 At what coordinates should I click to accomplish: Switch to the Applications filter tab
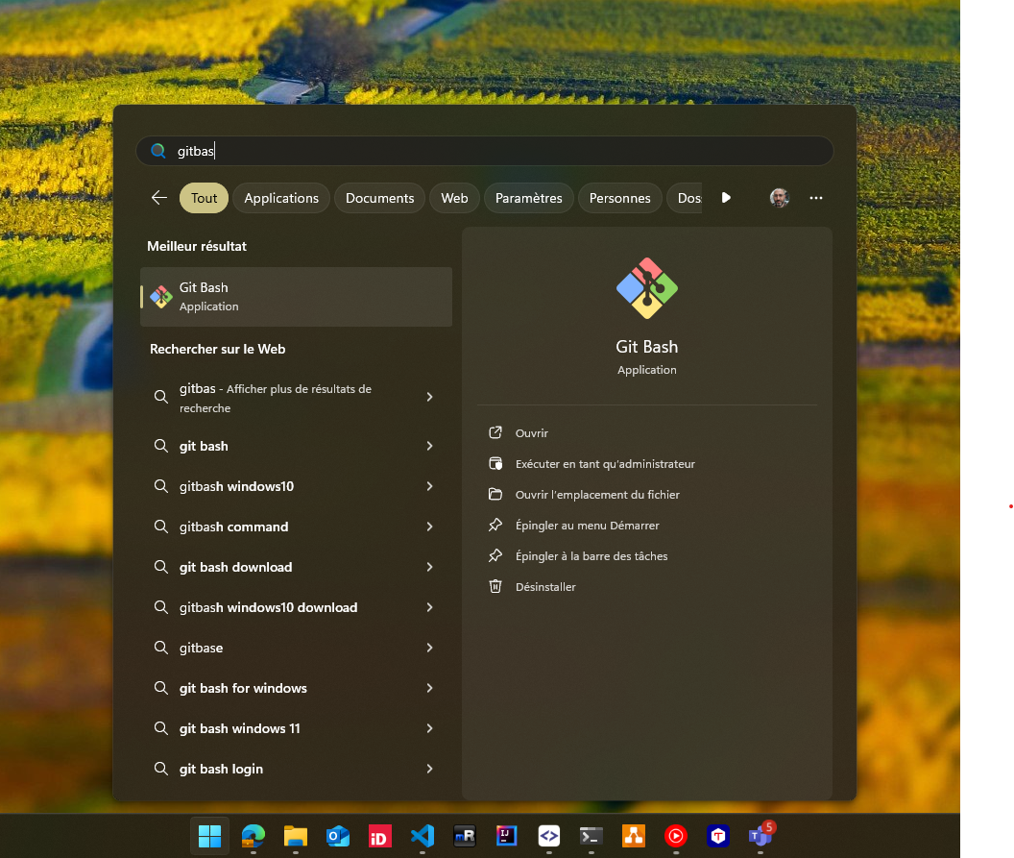pos(281,198)
